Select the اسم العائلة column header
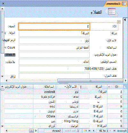This screenshot has width=128, height=133. (44, 87)
